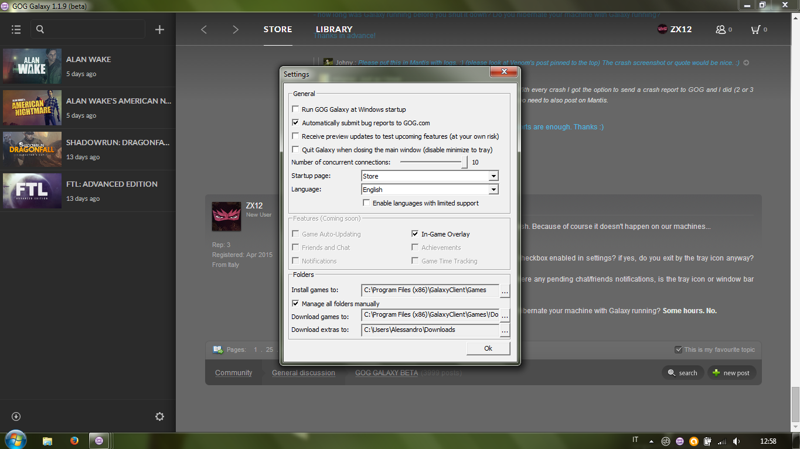Select the Alan Wake game thumbnail
This screenshot has height=449, width=800.
[32, 66]
